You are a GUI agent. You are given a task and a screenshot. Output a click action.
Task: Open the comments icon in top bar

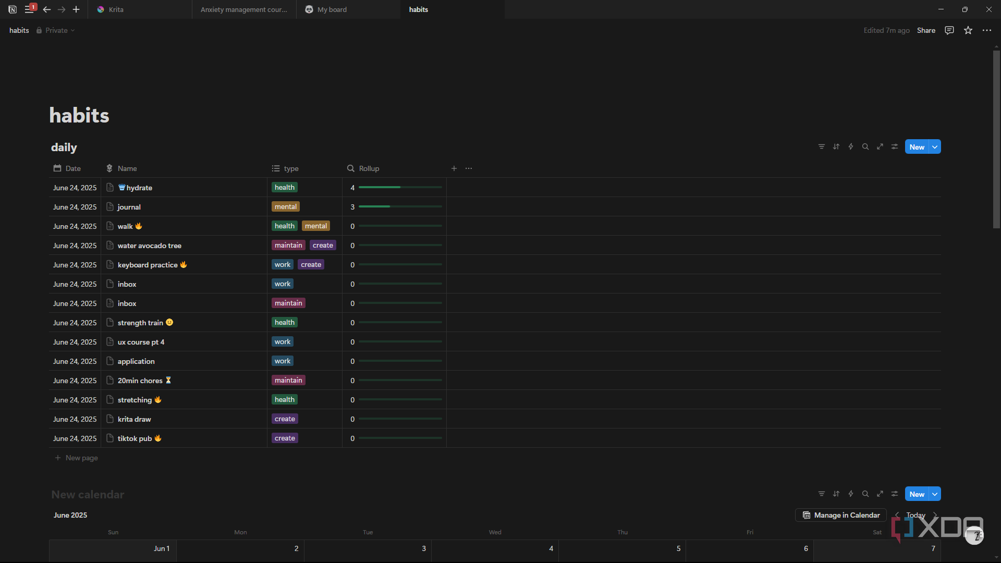click(x=949, y=30)
